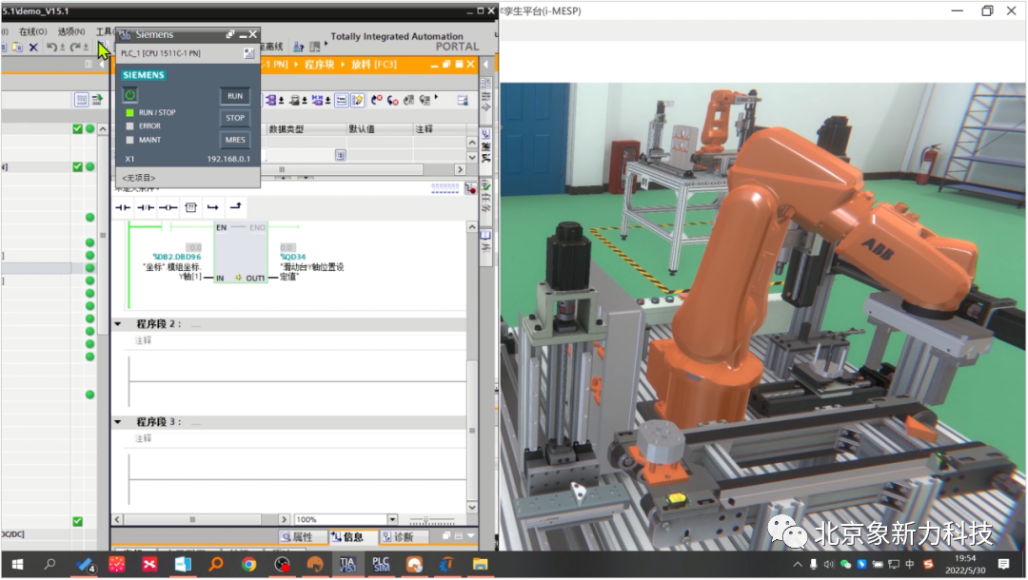Insert a normally open contact
This screenshot has height=580, width=1028.
(123, 207)
